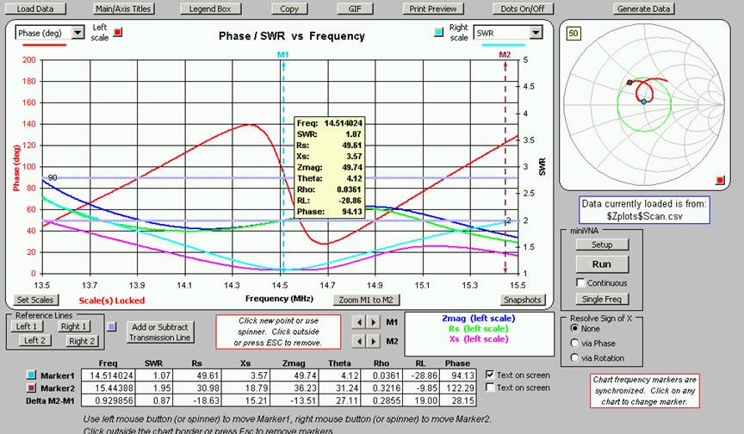This screenshot has width=744, height=434.
Task: Uncheck Marker1 Text on screen checkbox
Action: (491, 375)
